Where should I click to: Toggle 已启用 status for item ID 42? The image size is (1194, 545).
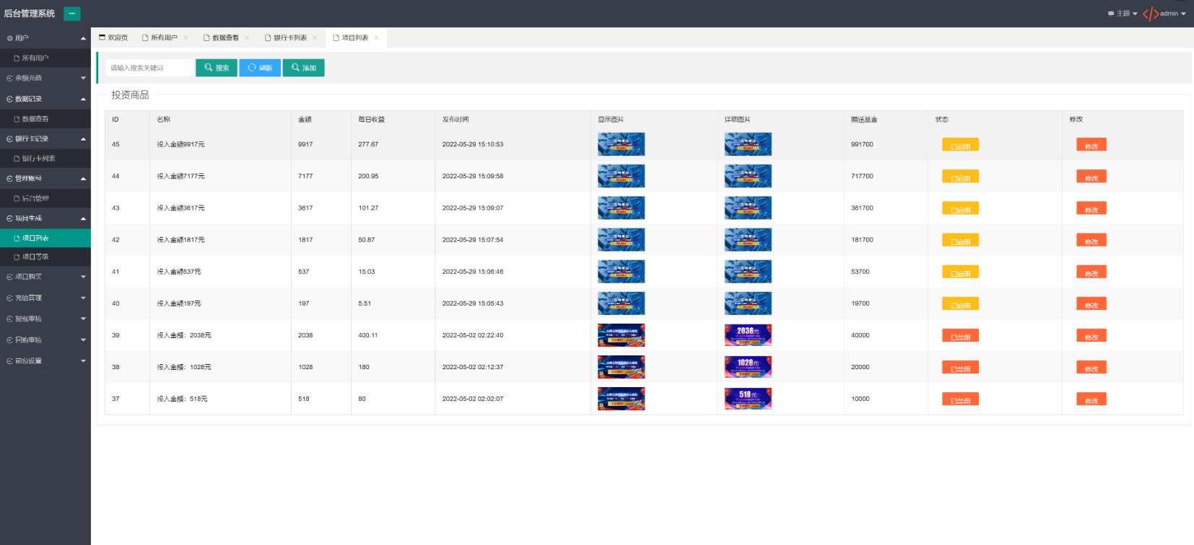tap(960, 240)
